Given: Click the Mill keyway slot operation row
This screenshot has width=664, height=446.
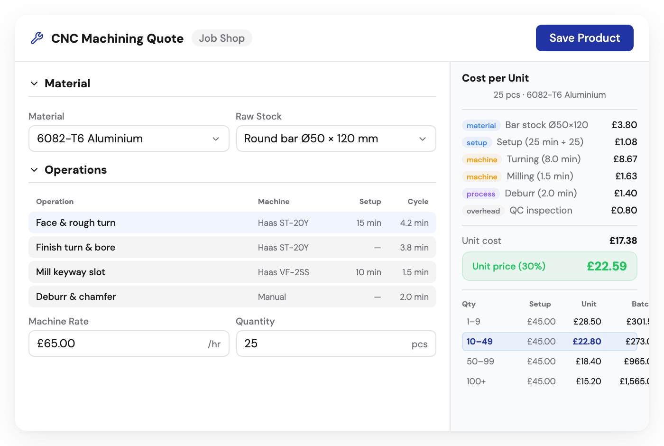Looking at the screenshot, I should pos(232,272).
